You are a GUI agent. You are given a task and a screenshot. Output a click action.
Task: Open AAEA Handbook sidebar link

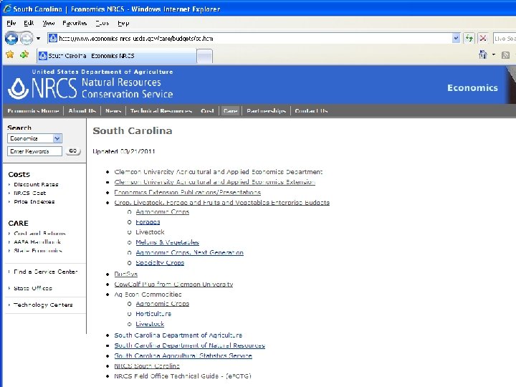37,242
